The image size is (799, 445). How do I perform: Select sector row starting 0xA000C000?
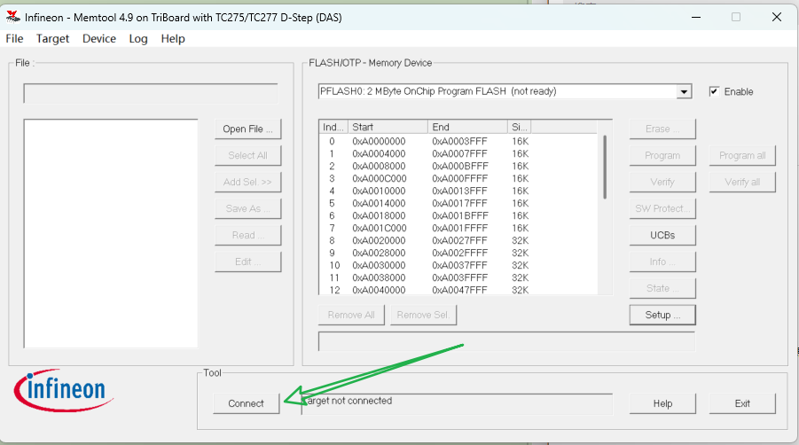[458, 178]
